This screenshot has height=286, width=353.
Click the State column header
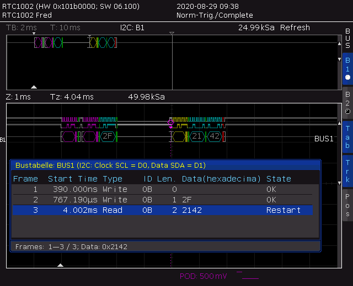[x=279, y=179]
